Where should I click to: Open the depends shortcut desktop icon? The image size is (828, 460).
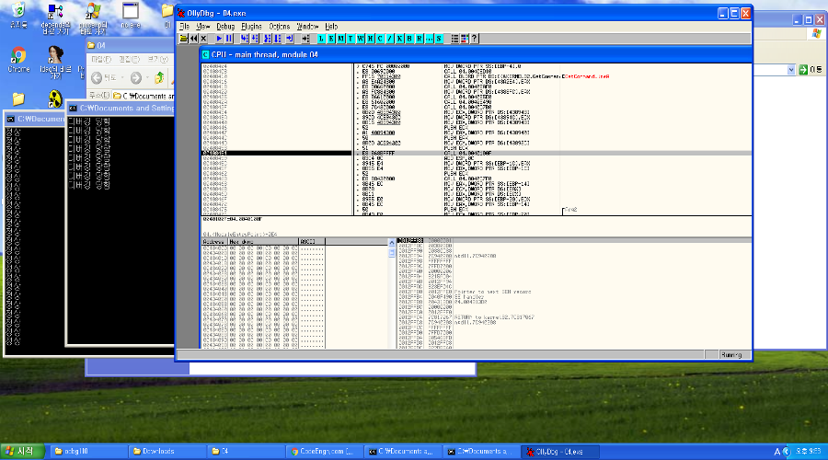pos(55,19)
